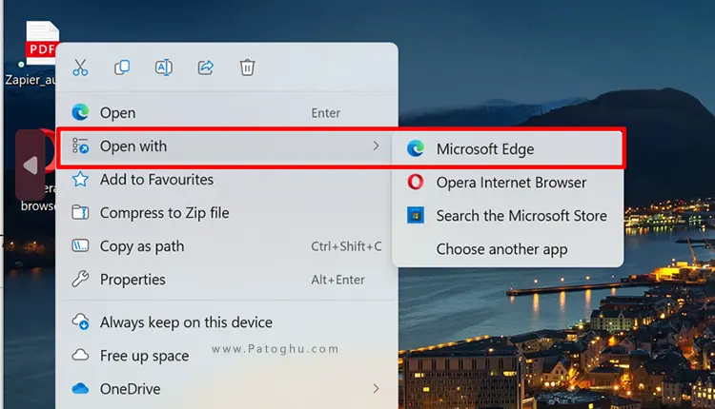The height and width of the screenshot is (409, 715).
Task: Select Compress to Zip file
Action: (164, 213)
